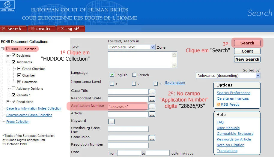Enable the Advisory Opinions checkbox

tap(13, 88)
